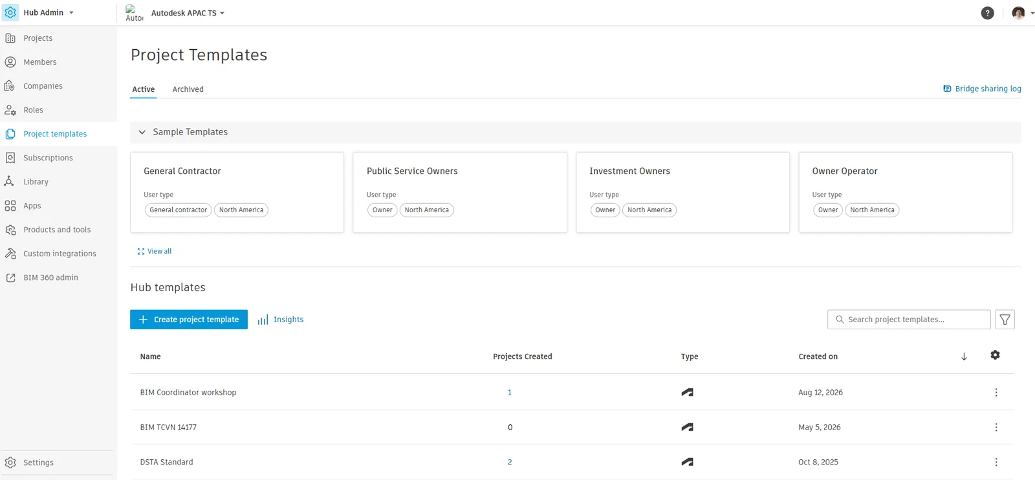Image resolution: width=1035 pixels, height=480 pixels.
Task: Click the Subscriptions sidebar icon
Action: click(x=10, y=158)
